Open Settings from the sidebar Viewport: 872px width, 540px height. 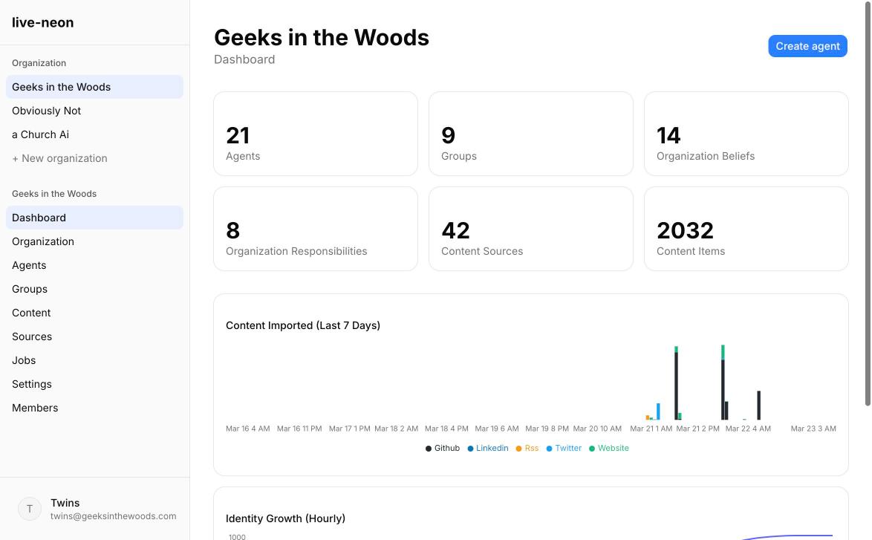coord(32,384)
